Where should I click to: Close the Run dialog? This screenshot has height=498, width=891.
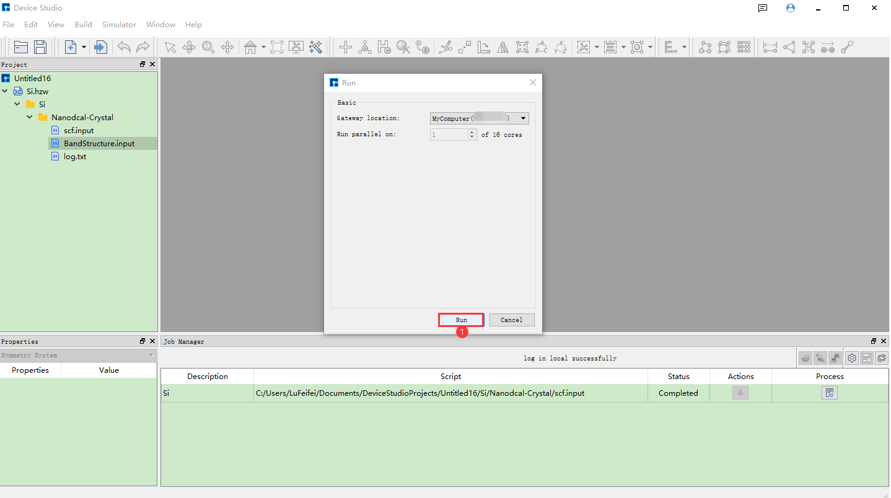tap(532, 82)
